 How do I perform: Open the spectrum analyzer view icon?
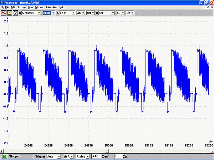click(10, 13)
